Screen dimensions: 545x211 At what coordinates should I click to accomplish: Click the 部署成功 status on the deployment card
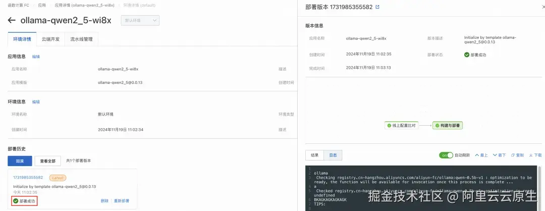point(24,201)
